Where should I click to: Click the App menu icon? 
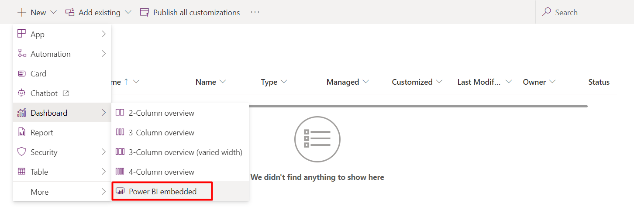21,34
